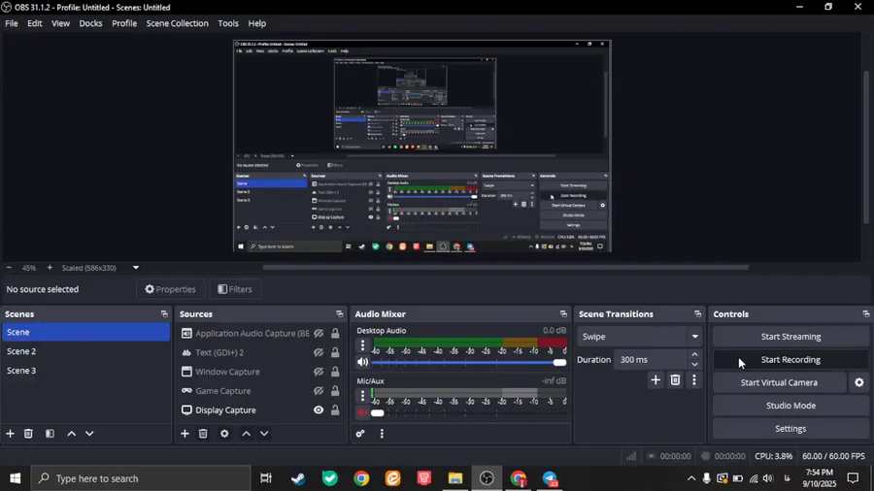Pop out the Controls dock
The height and width of the screenshot is (491, 874).
click(x=865, y=314)
